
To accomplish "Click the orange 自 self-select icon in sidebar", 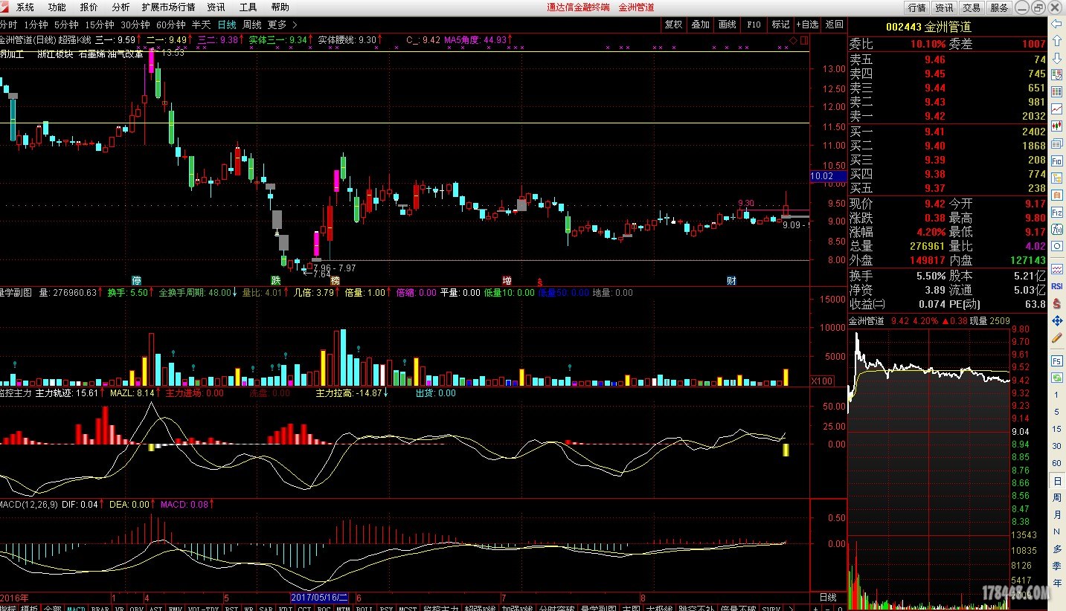I will click(x=1056, y=195).
